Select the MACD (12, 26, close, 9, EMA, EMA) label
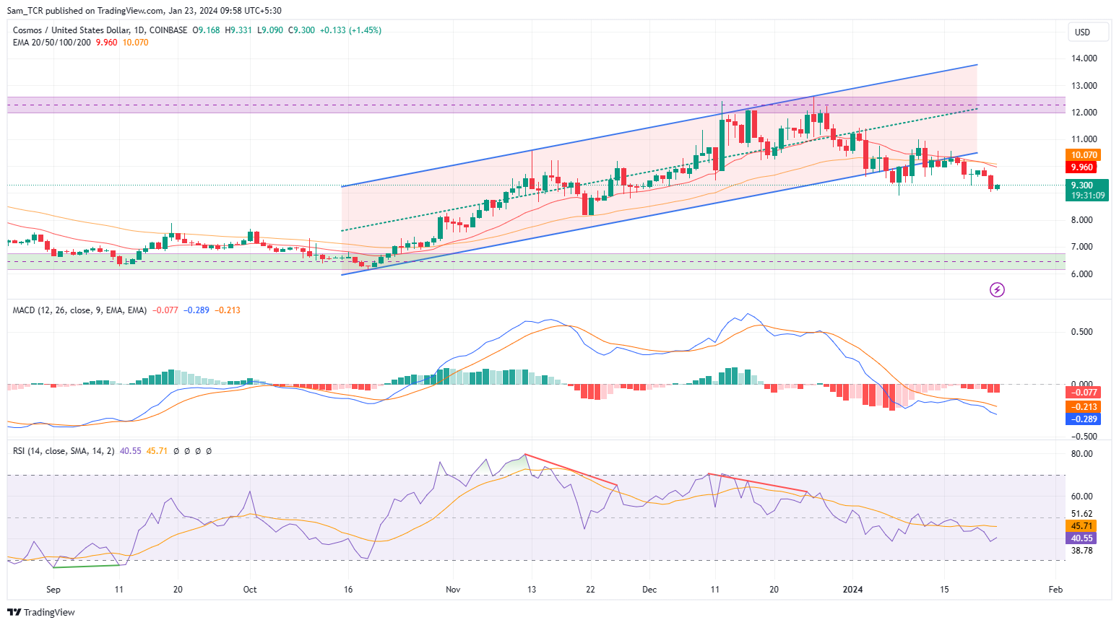The height and width of the screenshot is (625, 1119). tap(79, 310)
